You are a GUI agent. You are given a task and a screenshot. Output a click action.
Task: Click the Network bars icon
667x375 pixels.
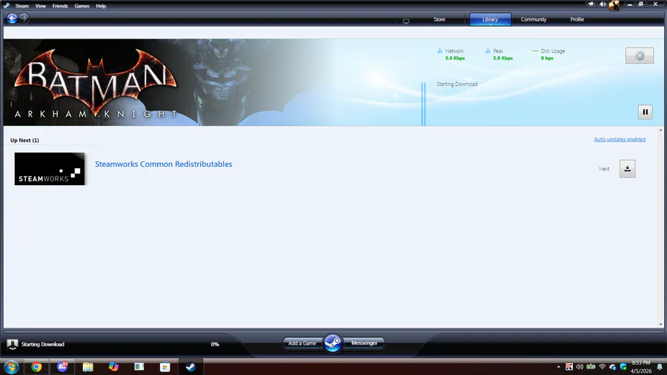point(439,51)
